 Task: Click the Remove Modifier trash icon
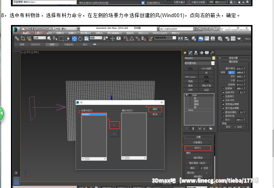(204, 129)
